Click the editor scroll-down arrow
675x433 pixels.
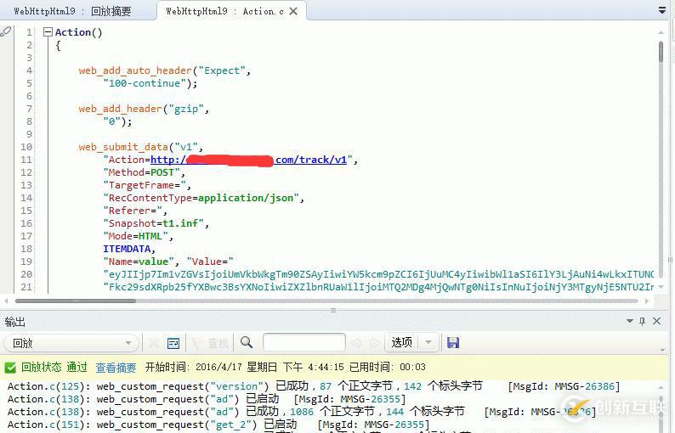coord(661,287)
